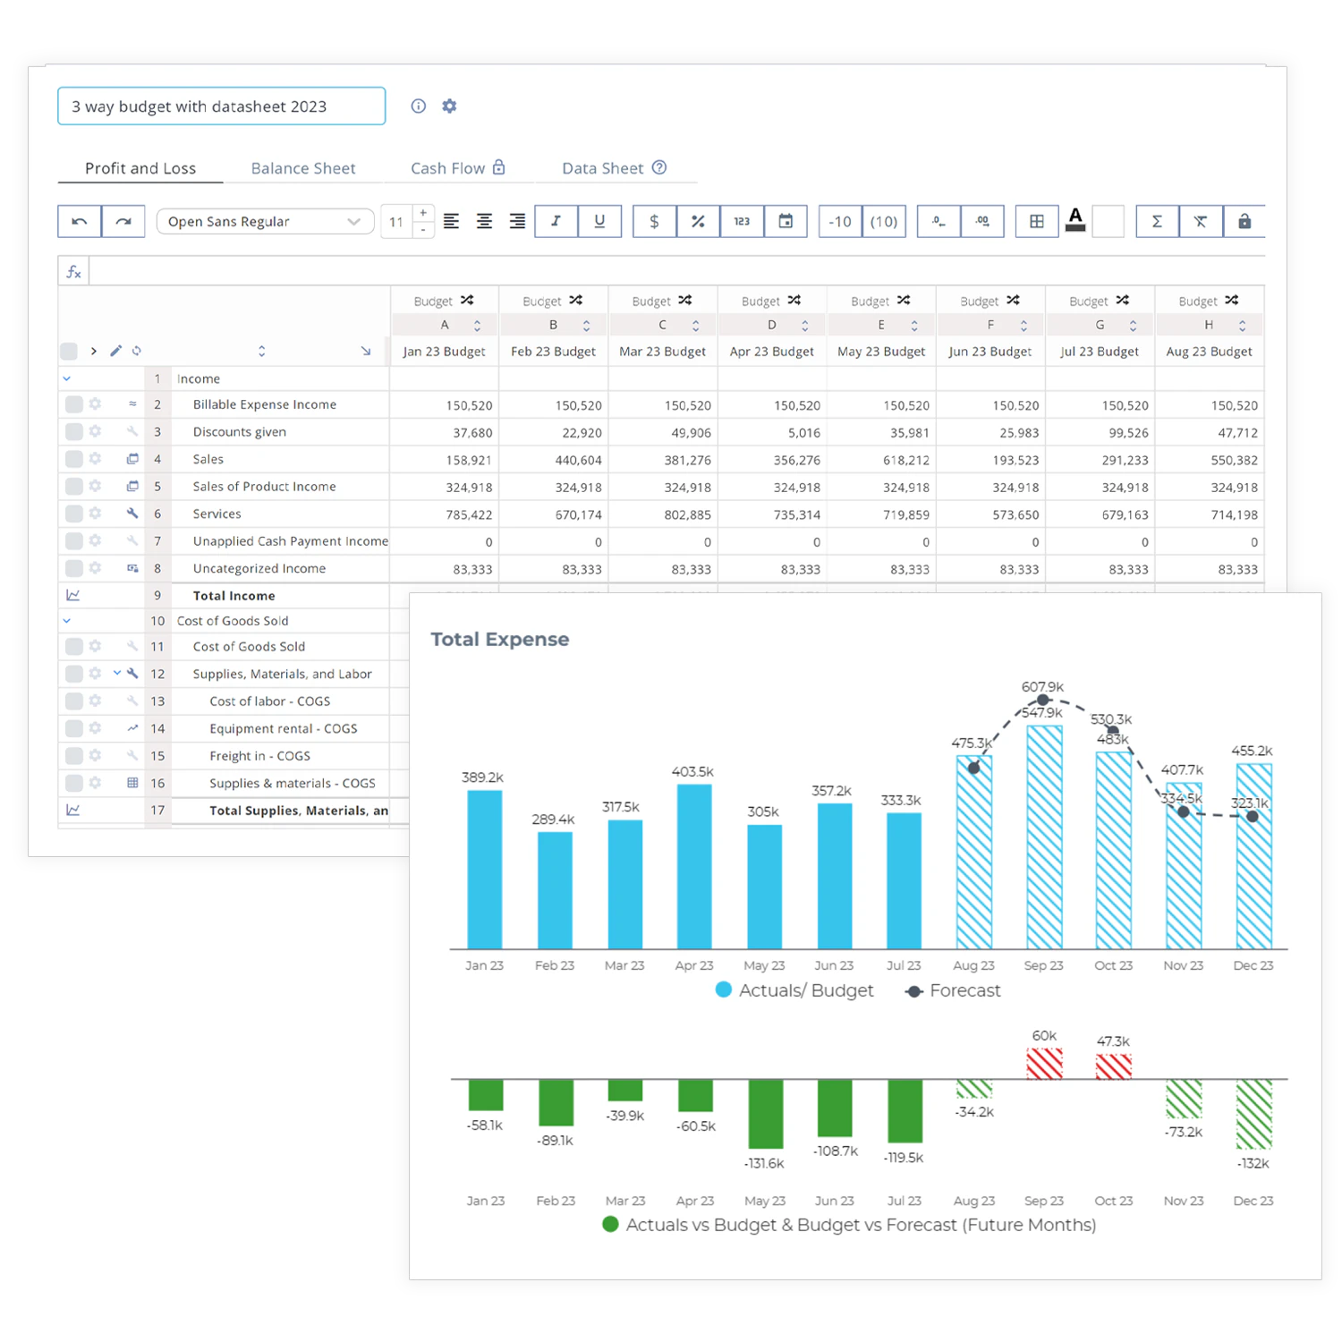This screenshot has height=1342, width=1342.
Task: Select the Billable Expense Income row checkbox
Action: (x=74, y=404)
